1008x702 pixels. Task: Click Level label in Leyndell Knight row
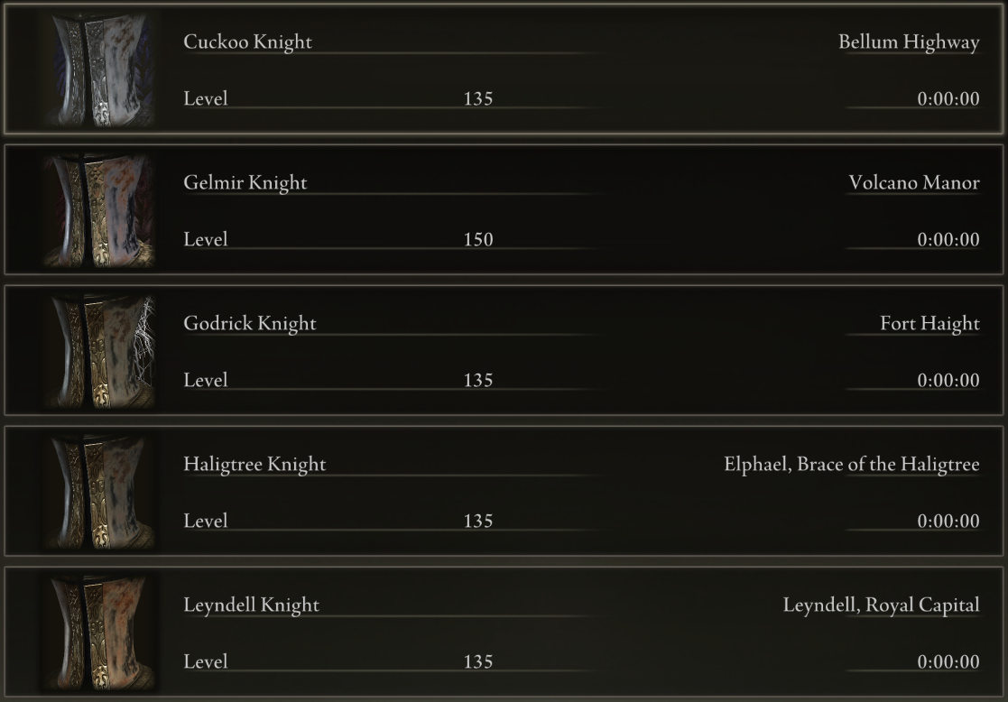click(206, 662)
